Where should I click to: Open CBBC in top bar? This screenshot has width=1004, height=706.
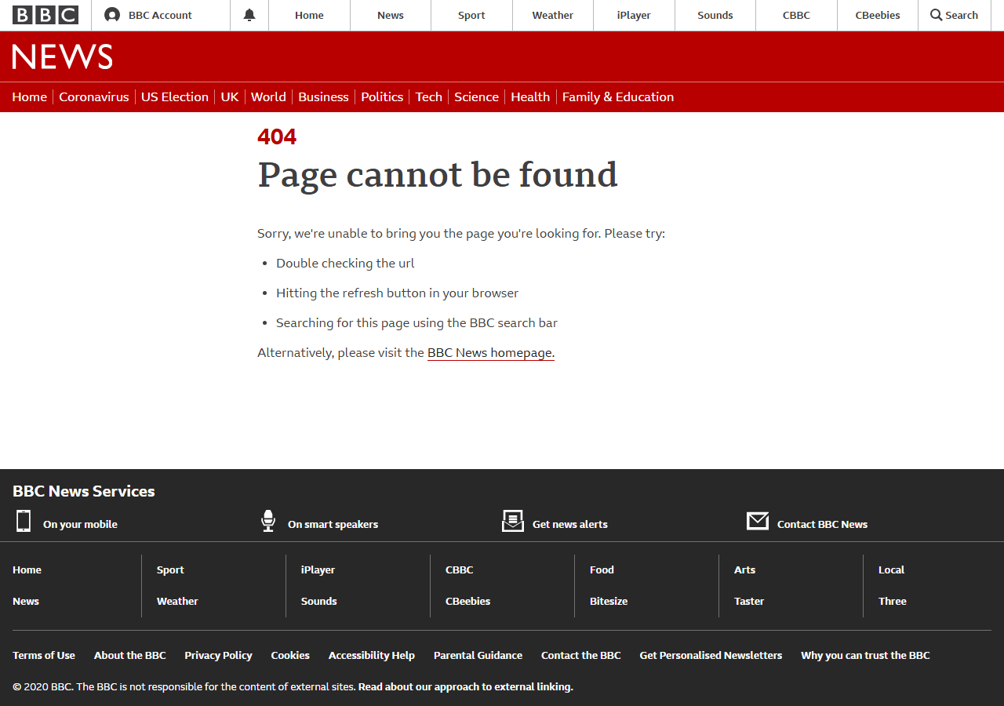(796, 15)
